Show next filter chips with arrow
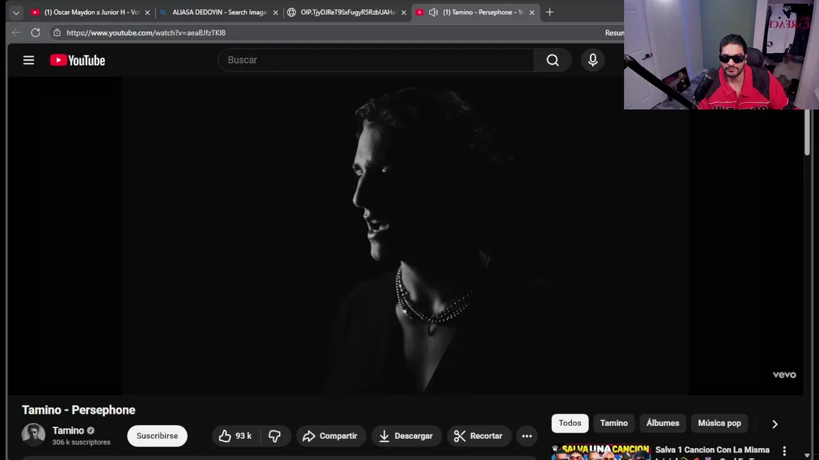819x460 pixels. [775, 424]
